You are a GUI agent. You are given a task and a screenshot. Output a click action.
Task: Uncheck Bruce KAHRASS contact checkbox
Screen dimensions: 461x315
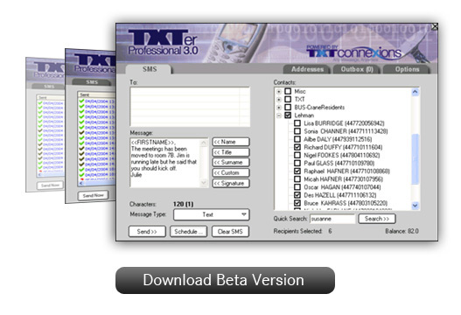click(297, 203)
